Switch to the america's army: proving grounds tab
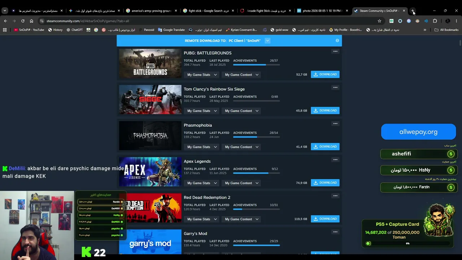 point(152,11)
